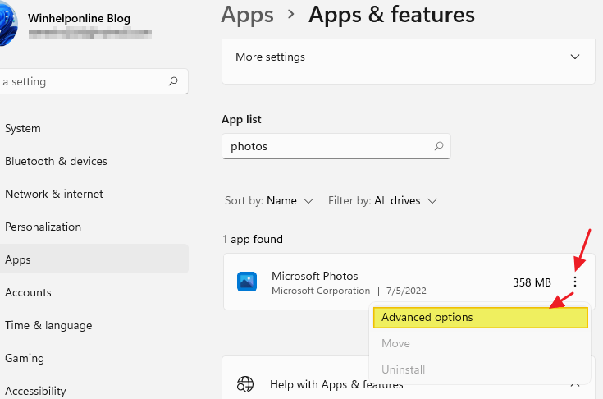The image size is (603, 399).
Task: Click the Microsoft Photos app name
Action: (314, 276)
